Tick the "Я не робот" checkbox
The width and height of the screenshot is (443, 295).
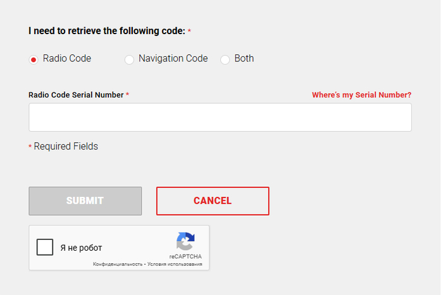pyautogui.click(x=45, y=247)
